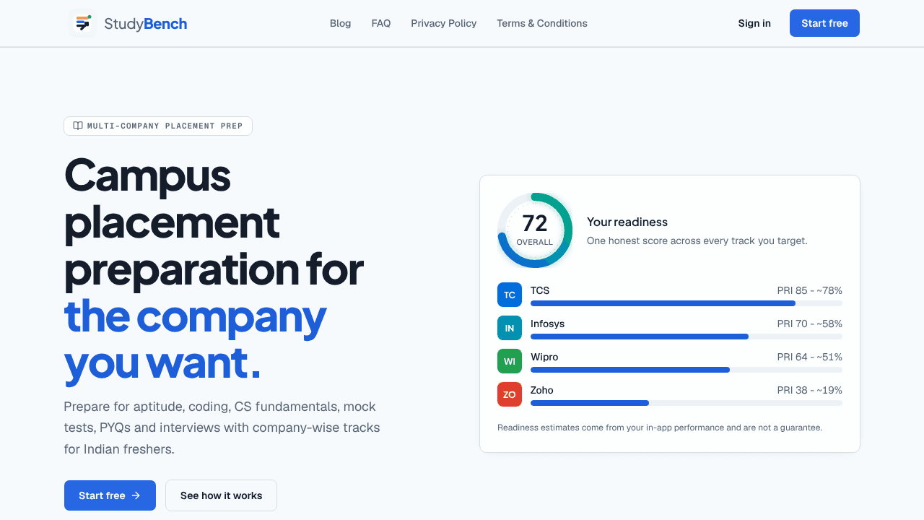
Task: Click the Wipro readiness progress bar
Action: click(687, 370)
